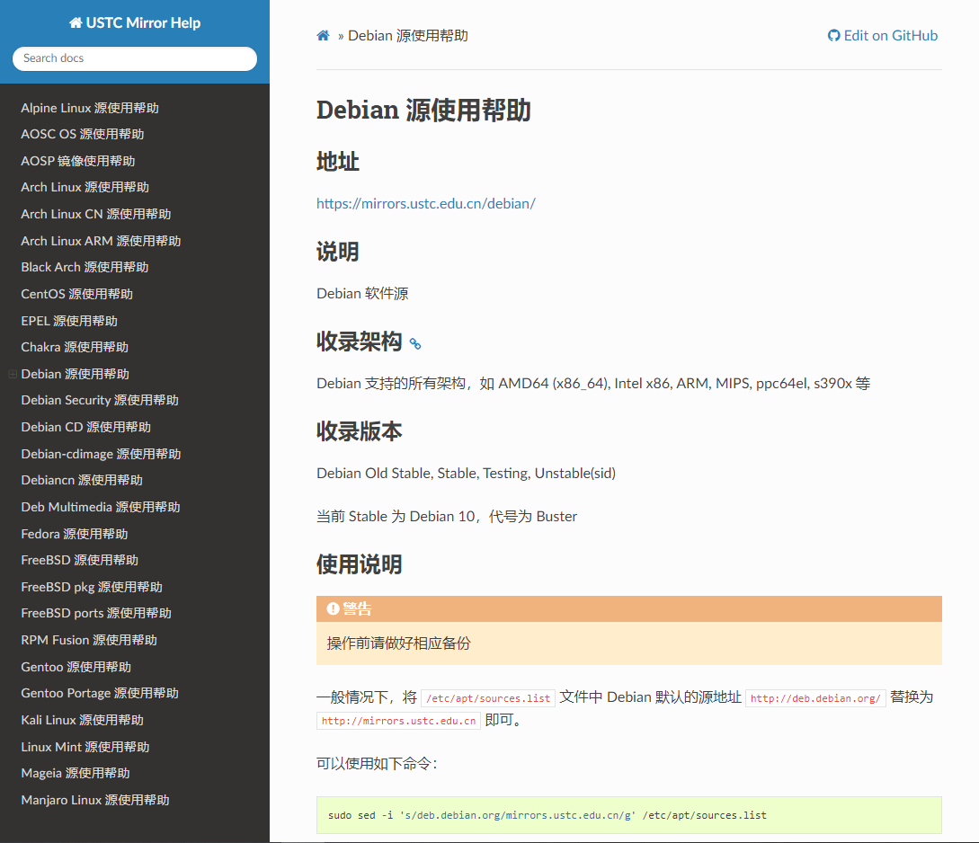Open Linux Mint 源使用帮助 page
Screen dimensions: 979x843
click(85, 746)
